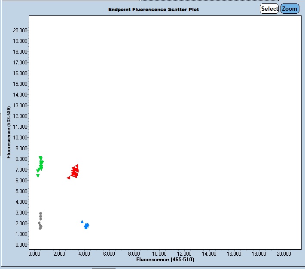This screenshot has width=305, height=269.
Task: Activate the Zoom mode button
Action: point(290,9)
